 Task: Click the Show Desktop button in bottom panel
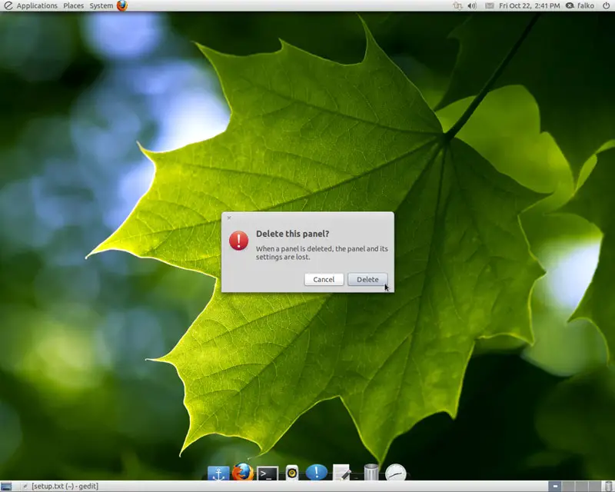(x=6, y=487)
